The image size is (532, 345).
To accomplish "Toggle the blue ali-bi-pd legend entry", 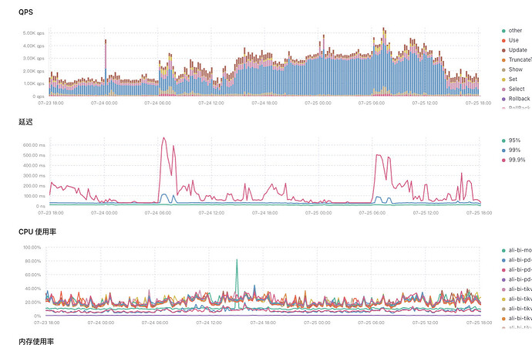I will click(517, 260).
